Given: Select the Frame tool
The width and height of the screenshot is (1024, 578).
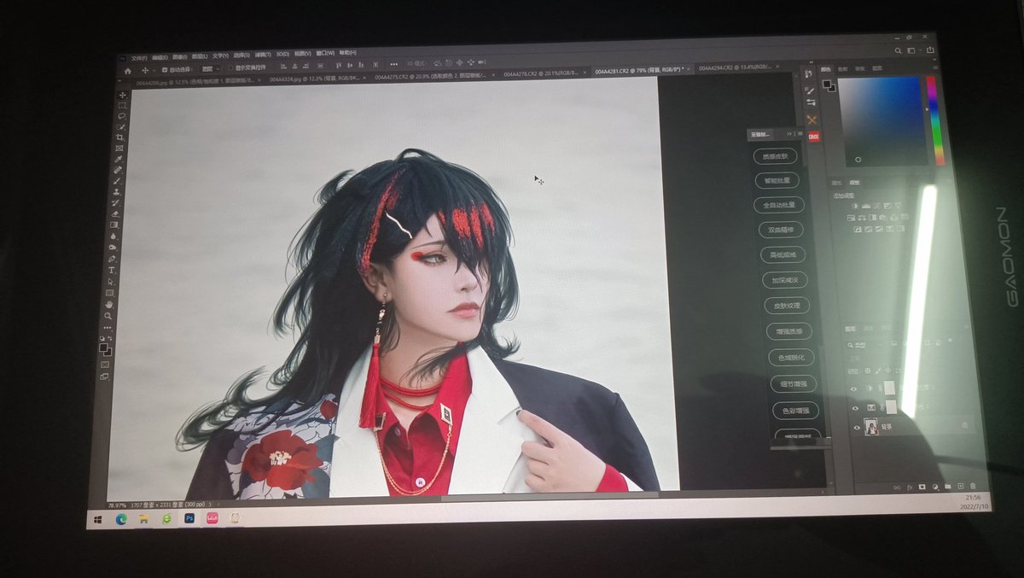Looking at the screenshot, I should (x=119, y=147).
